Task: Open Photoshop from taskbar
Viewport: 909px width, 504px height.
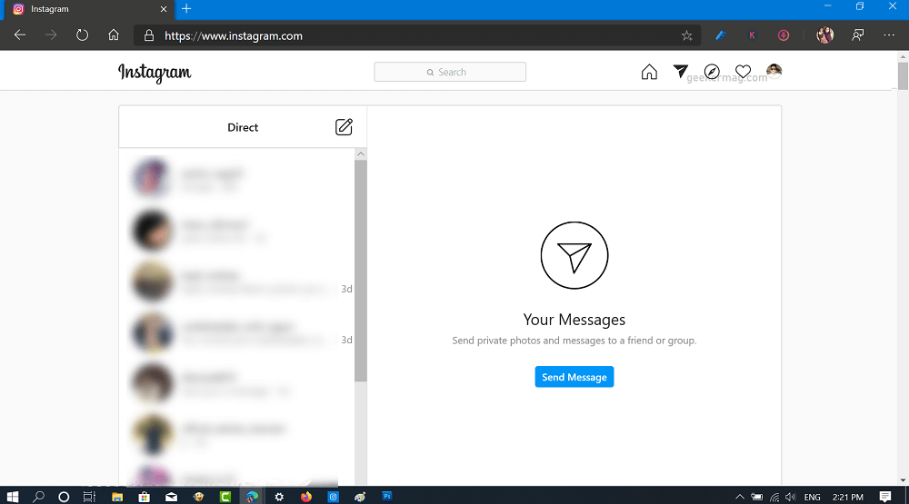Action: pyautogui.click(x=386, y=496)
